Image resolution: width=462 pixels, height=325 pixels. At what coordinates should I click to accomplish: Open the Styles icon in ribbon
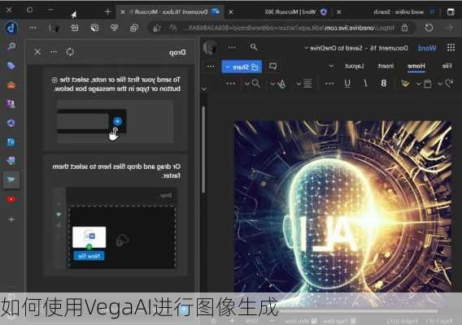tap(281, 84)
